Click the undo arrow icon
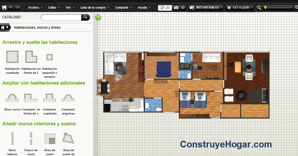The width and height of the screenshot is (298, 156). point(11,8)
